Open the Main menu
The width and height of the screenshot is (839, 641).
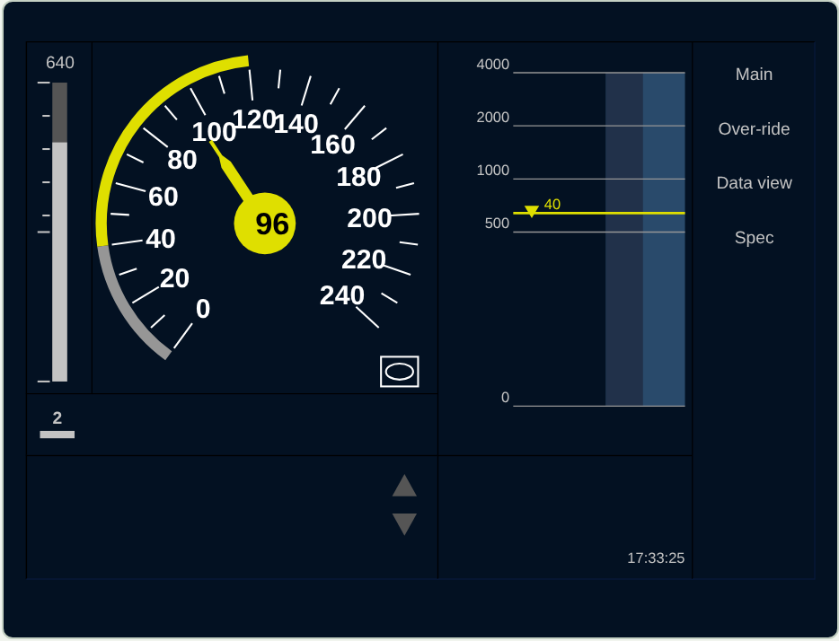coord(754,75)
